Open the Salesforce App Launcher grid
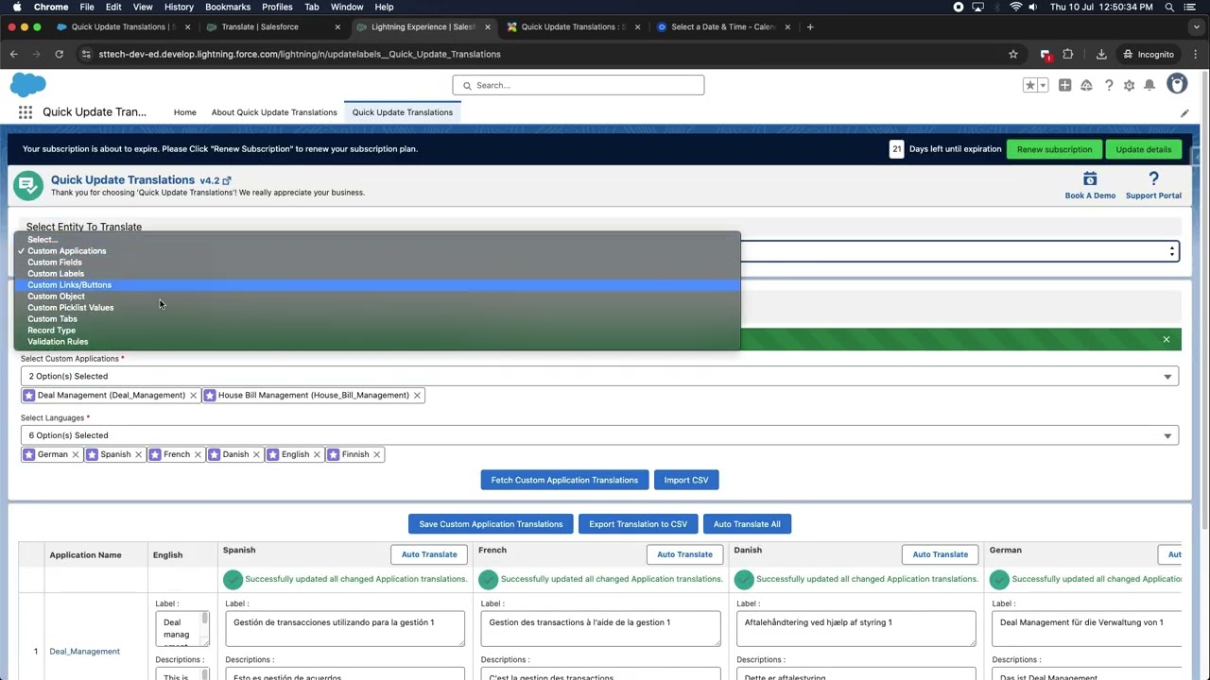The height and width of the screenshot is (680, 1210). 26,112
